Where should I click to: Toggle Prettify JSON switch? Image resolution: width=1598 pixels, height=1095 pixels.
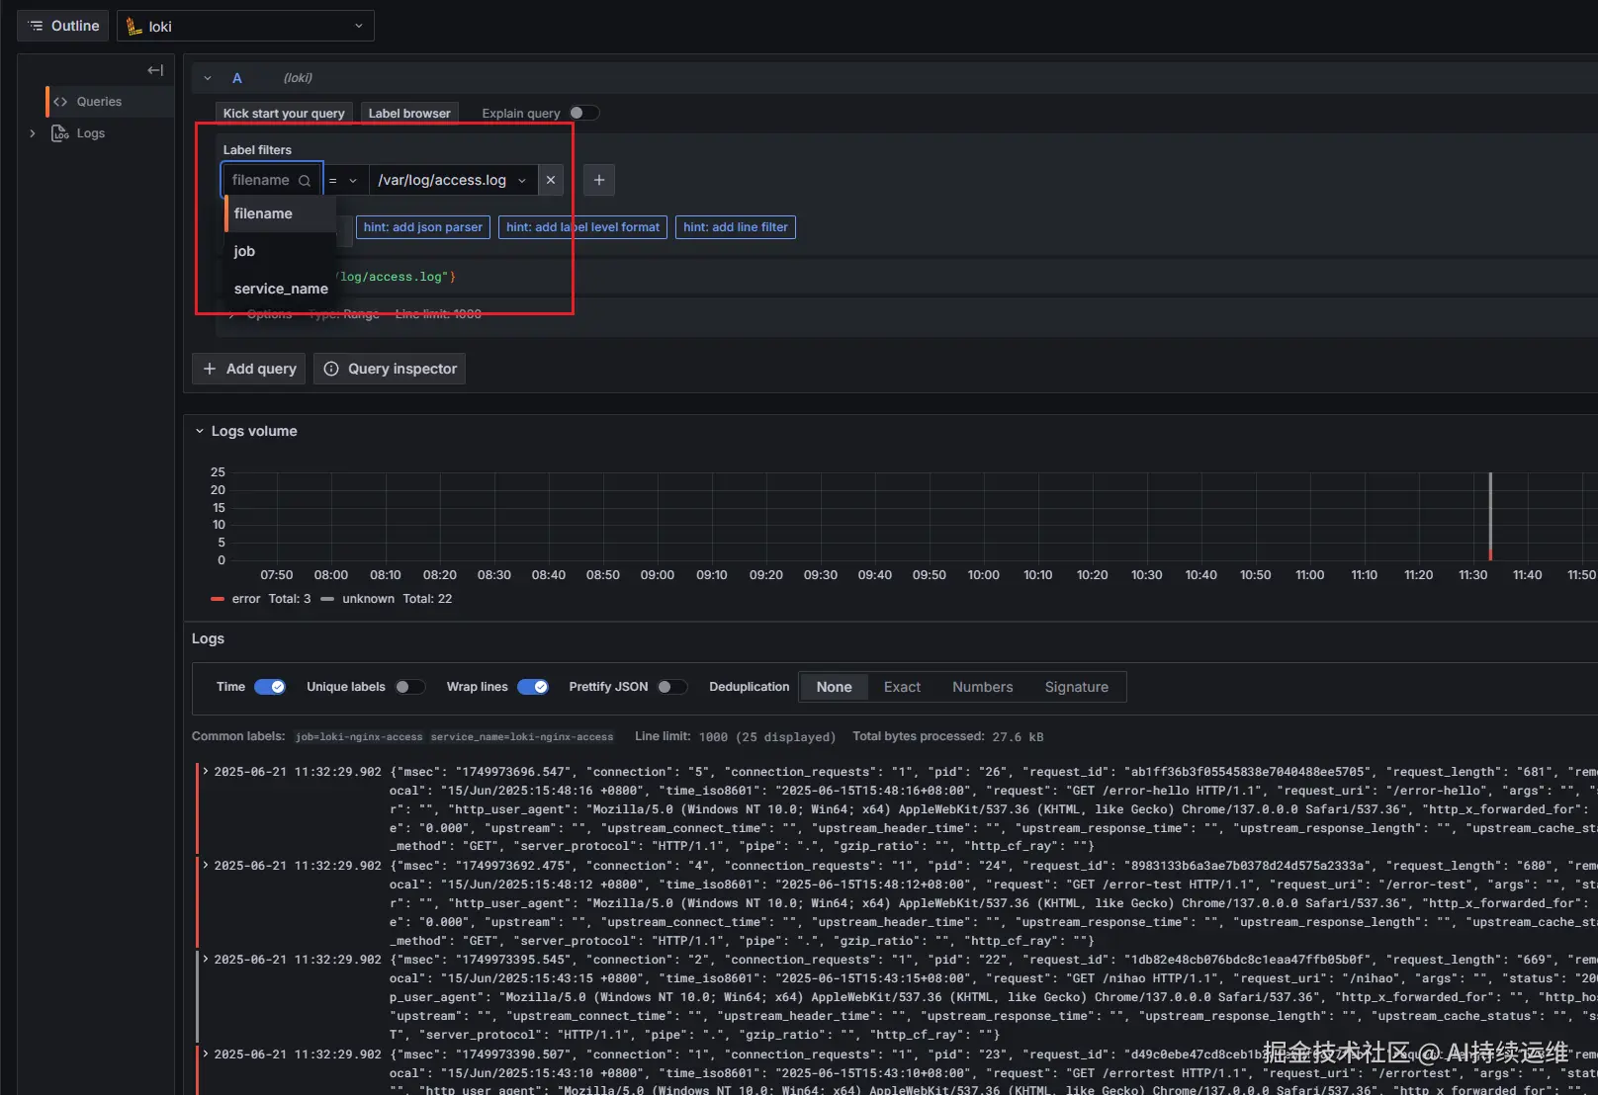(672, 687)
